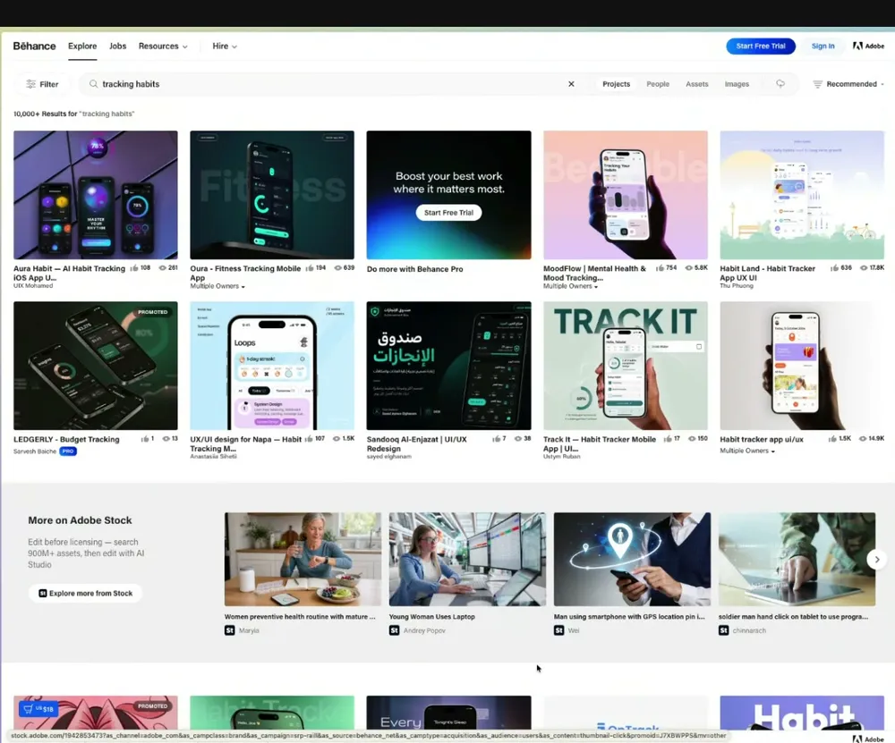895x743 pixels.
Task: Open the Adobe logo in the header
Action: (868, 46)
